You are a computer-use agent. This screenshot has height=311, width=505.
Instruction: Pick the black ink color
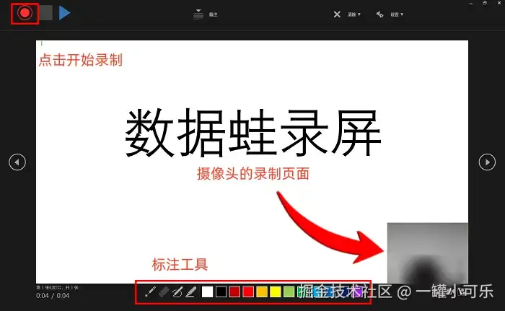tap(221, 292)
